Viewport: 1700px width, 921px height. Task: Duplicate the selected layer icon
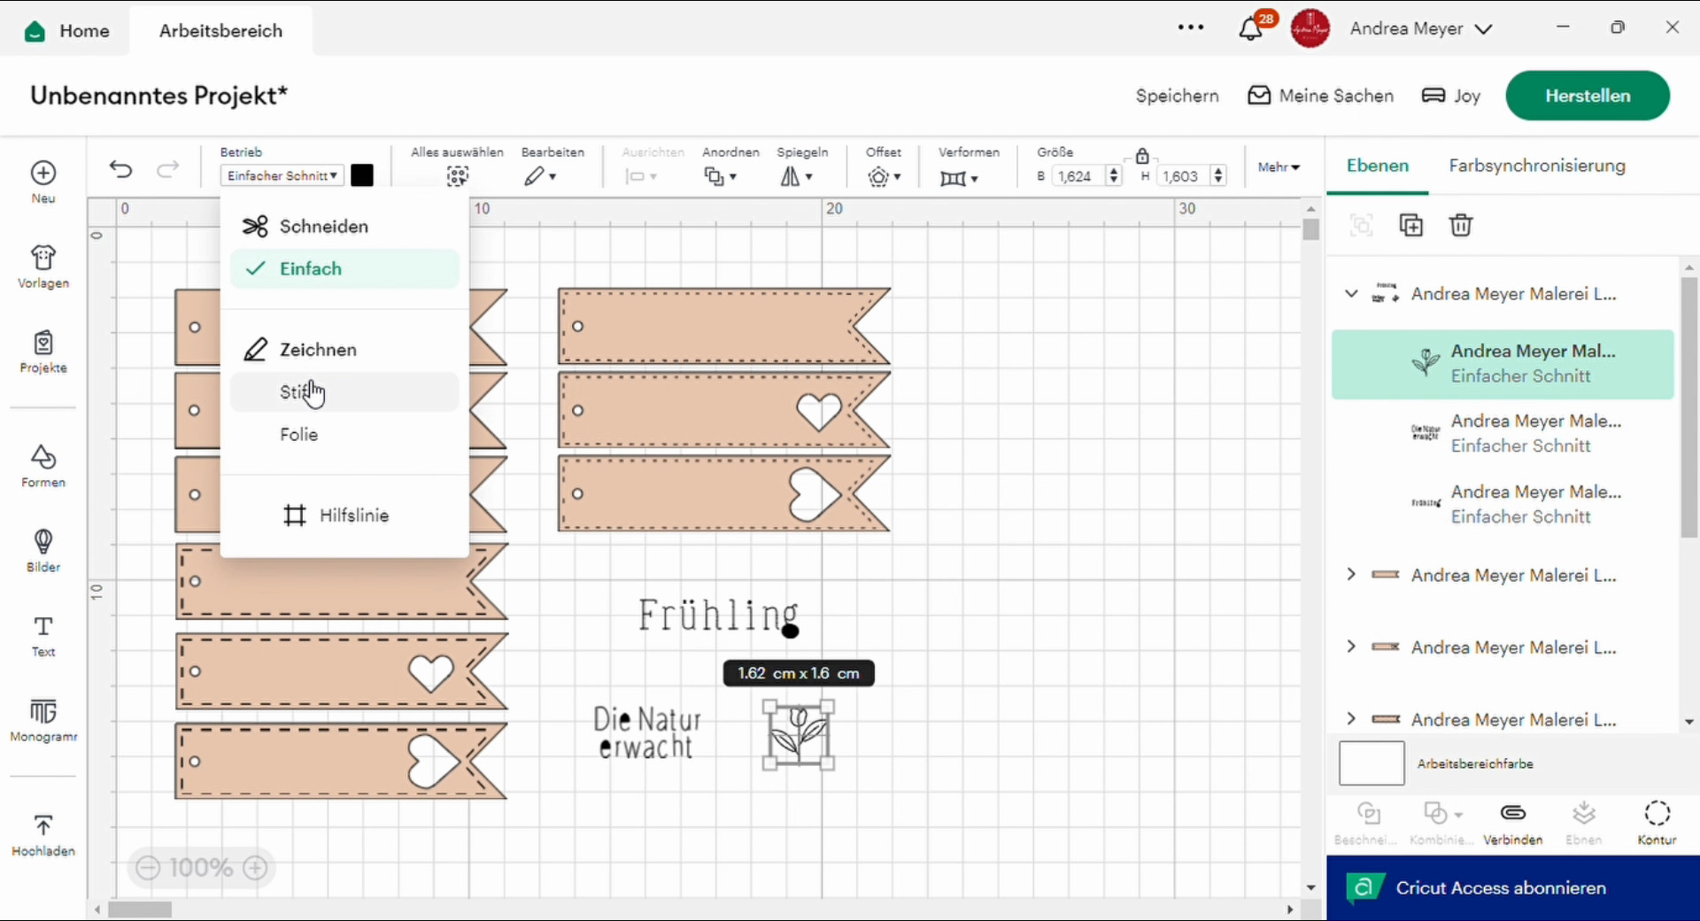point(1410,226)
